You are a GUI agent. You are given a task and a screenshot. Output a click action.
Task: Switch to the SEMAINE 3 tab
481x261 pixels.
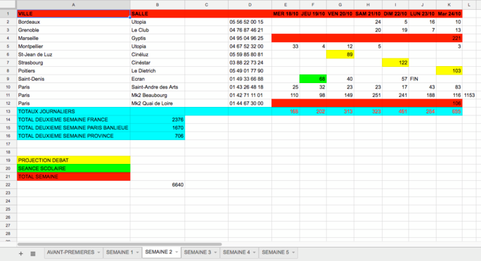tap(198, 253)
